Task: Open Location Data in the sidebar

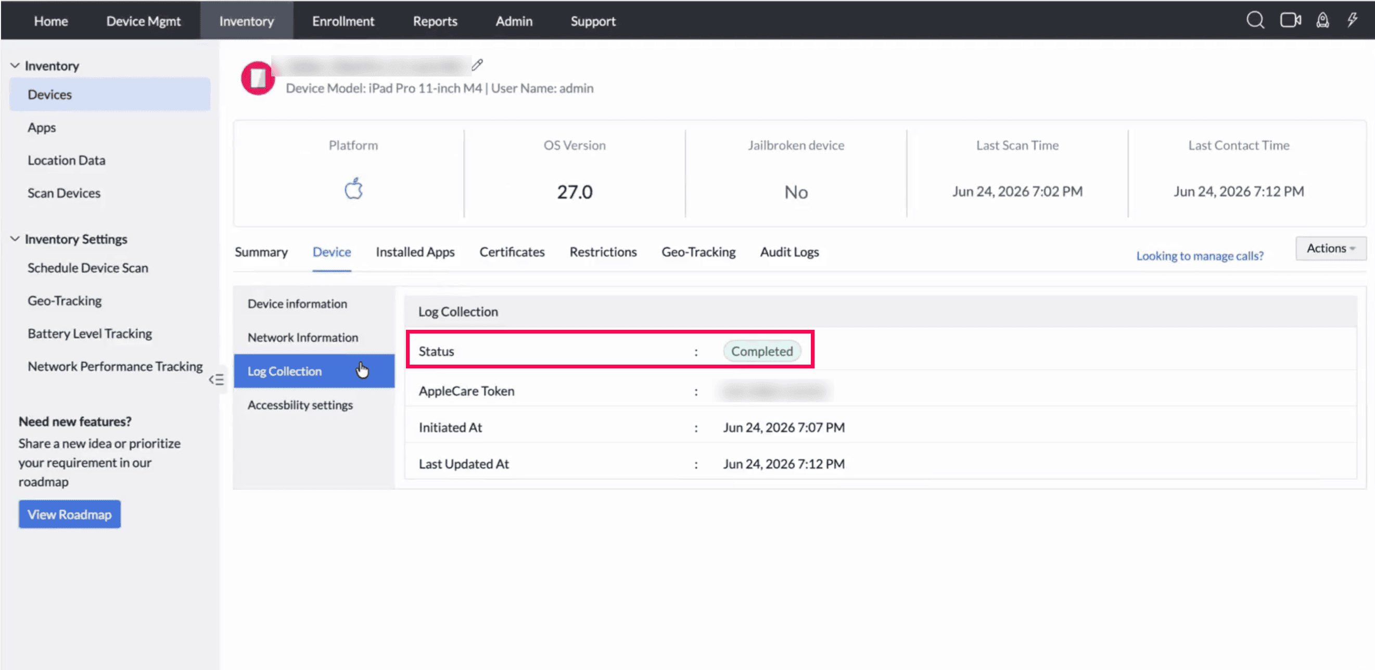Action: 66,160
